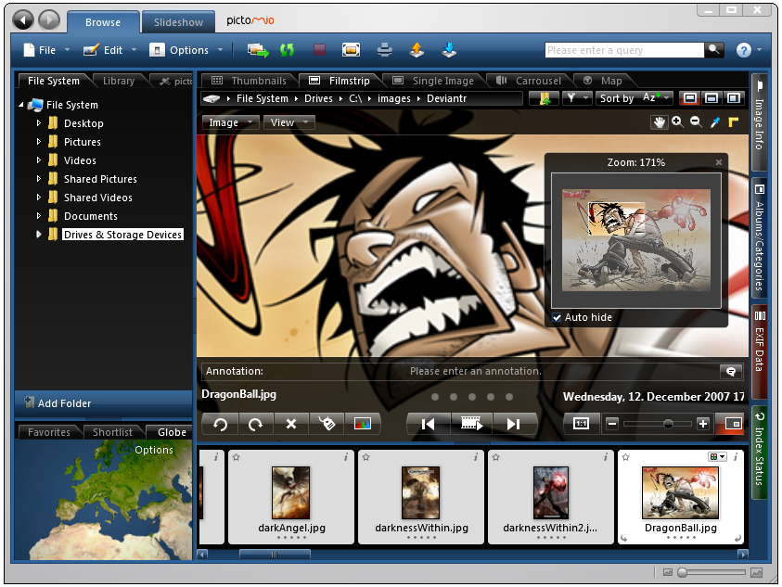Click the import pictures toolbar icon

(x=258, y=50)
